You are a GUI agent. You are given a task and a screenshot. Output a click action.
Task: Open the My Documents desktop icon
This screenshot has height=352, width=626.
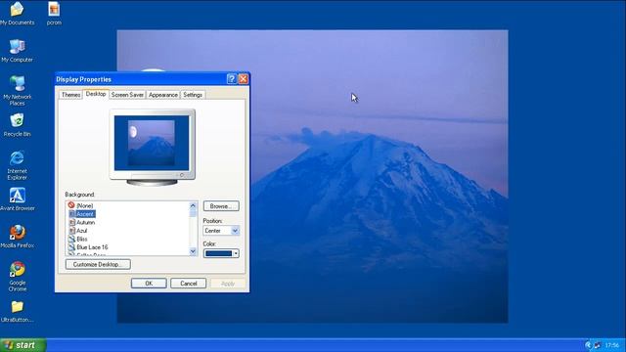[x=17, y=13]
